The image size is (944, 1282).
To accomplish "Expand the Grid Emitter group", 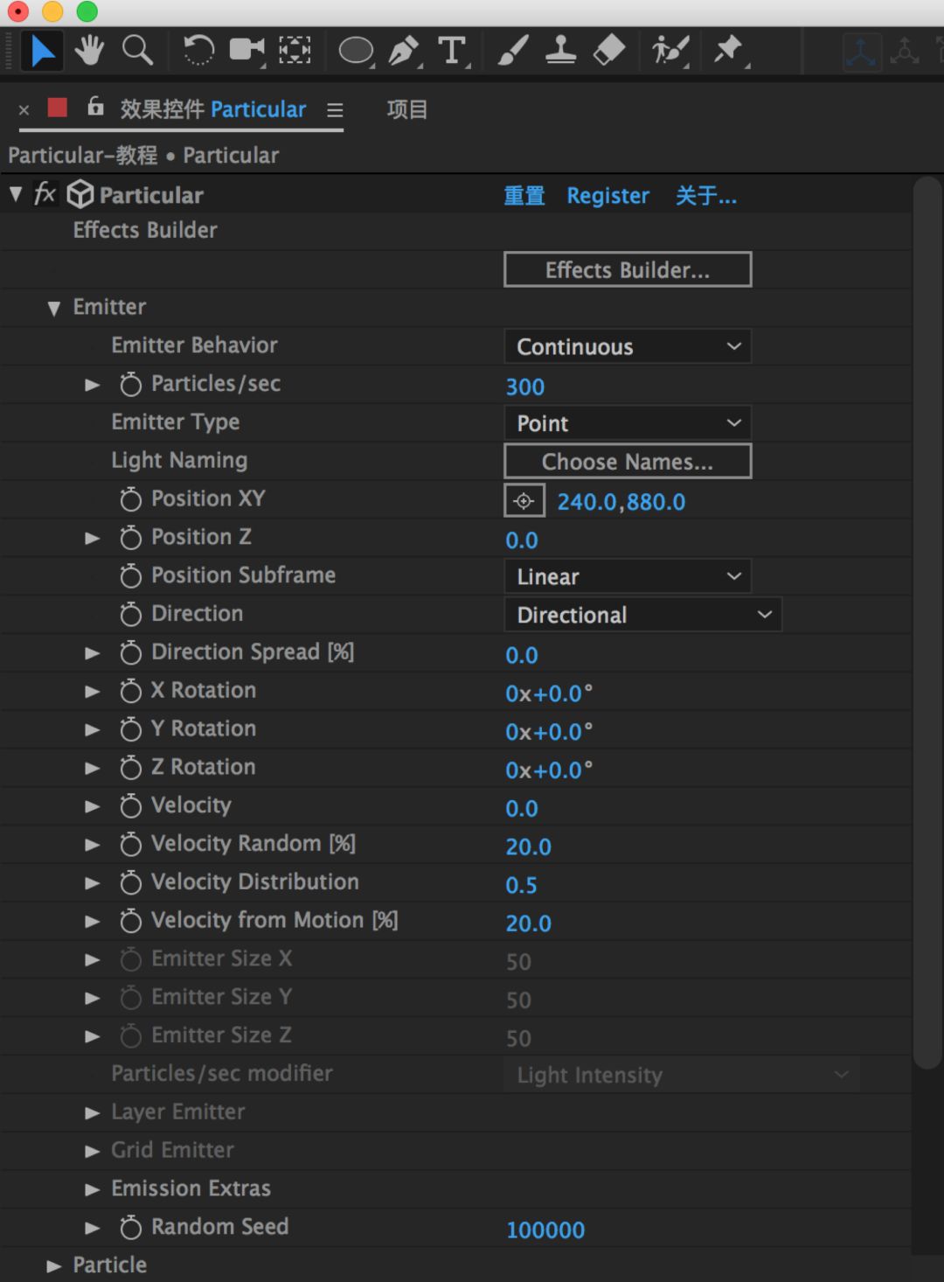I will point(92,1152).
